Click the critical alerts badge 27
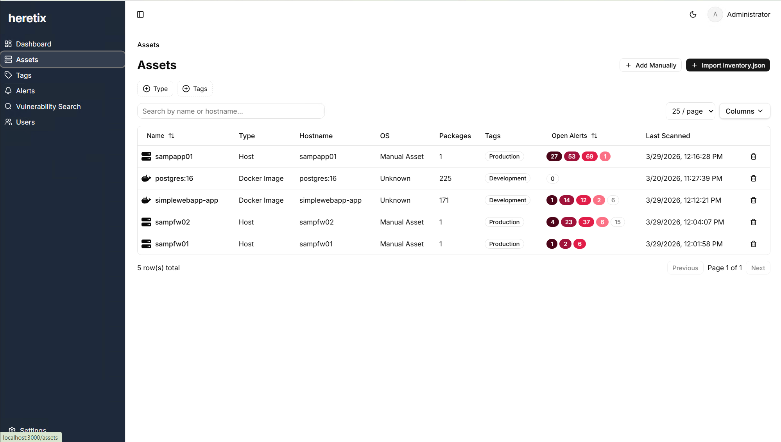 tap(554, 157)
